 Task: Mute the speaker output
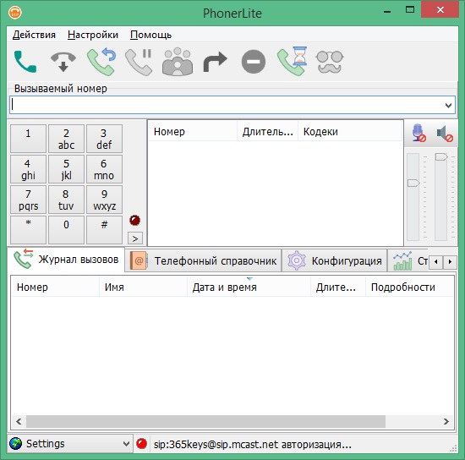coord(445,134)
